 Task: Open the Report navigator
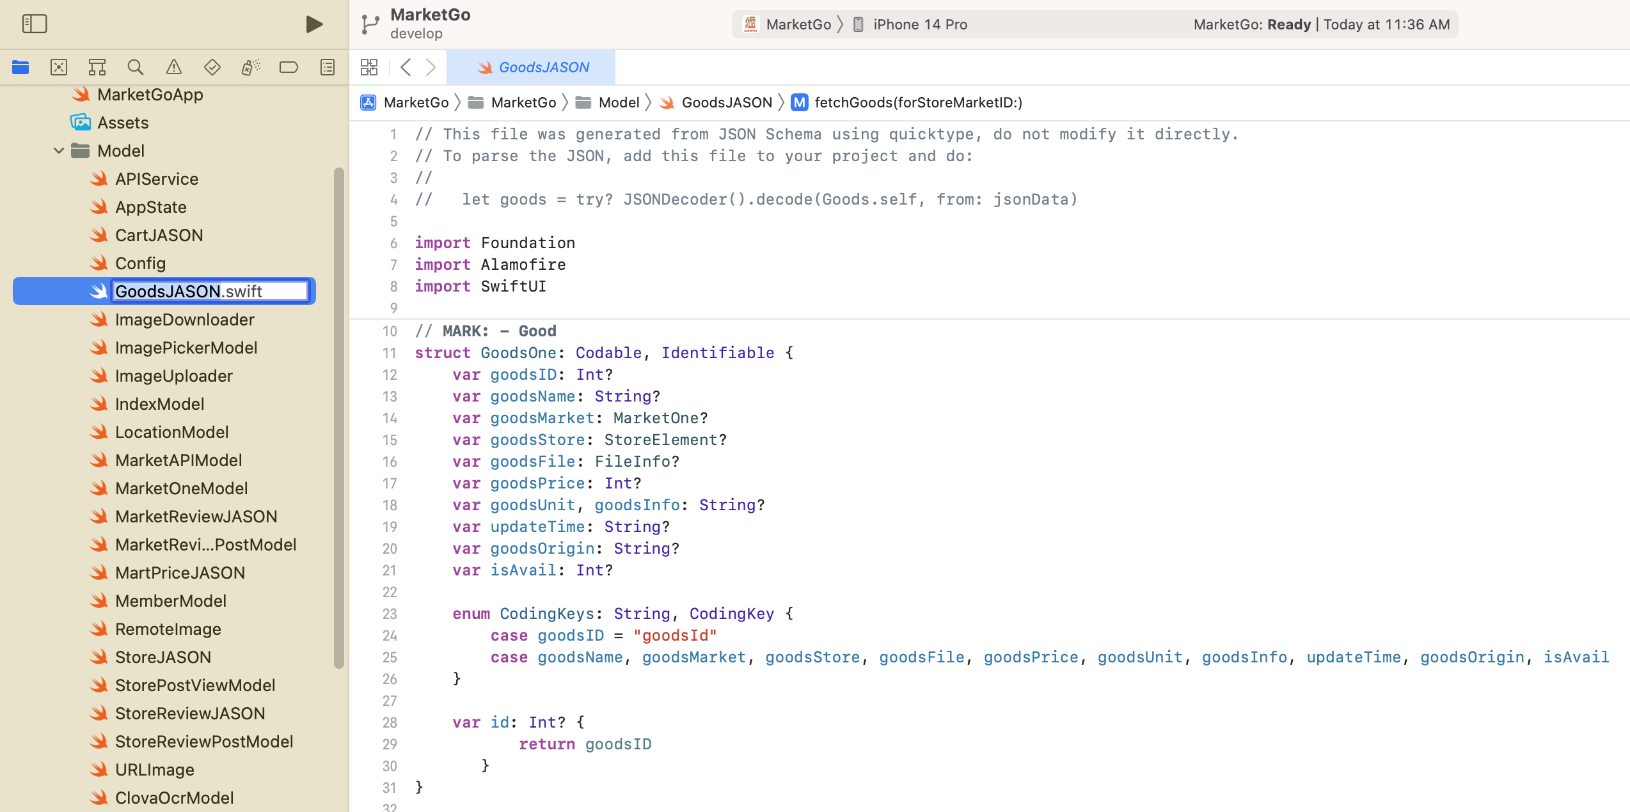pos(327,67)
